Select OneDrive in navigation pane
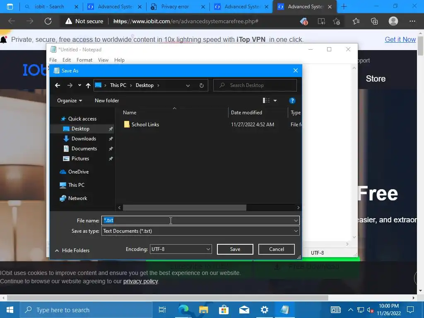The image size is (424, 318). [x=78, y=172]
